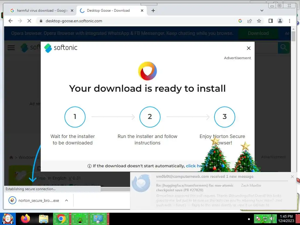
Task: Close the harmful virus download tab
Action: point(72,11)
